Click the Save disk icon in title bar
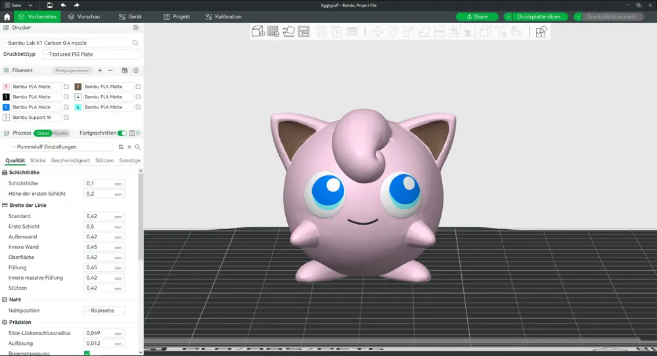Image resolution: width=657 pixels, height=356 pixels. pyautogui.click(x=49, y=5)
